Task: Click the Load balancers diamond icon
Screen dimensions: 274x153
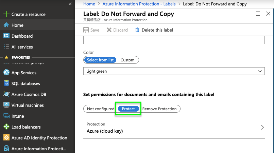Action: click(6, 127)
